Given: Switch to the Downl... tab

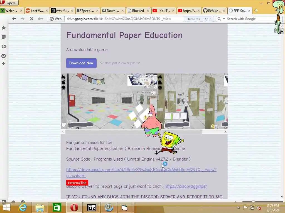Looking at the screenshot, I should click(113, 11).
